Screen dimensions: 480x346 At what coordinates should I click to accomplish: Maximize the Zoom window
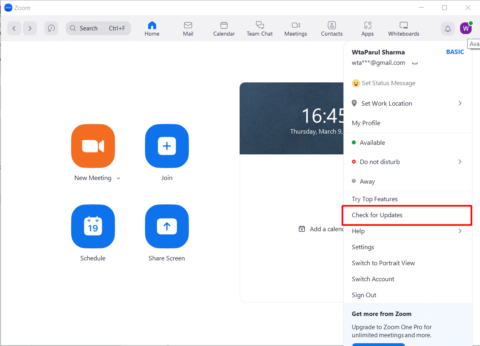tap(444, 8)
